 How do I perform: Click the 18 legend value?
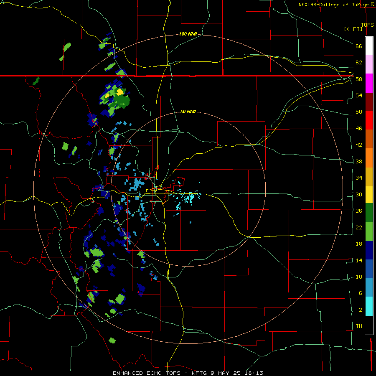tap(359, 244)
